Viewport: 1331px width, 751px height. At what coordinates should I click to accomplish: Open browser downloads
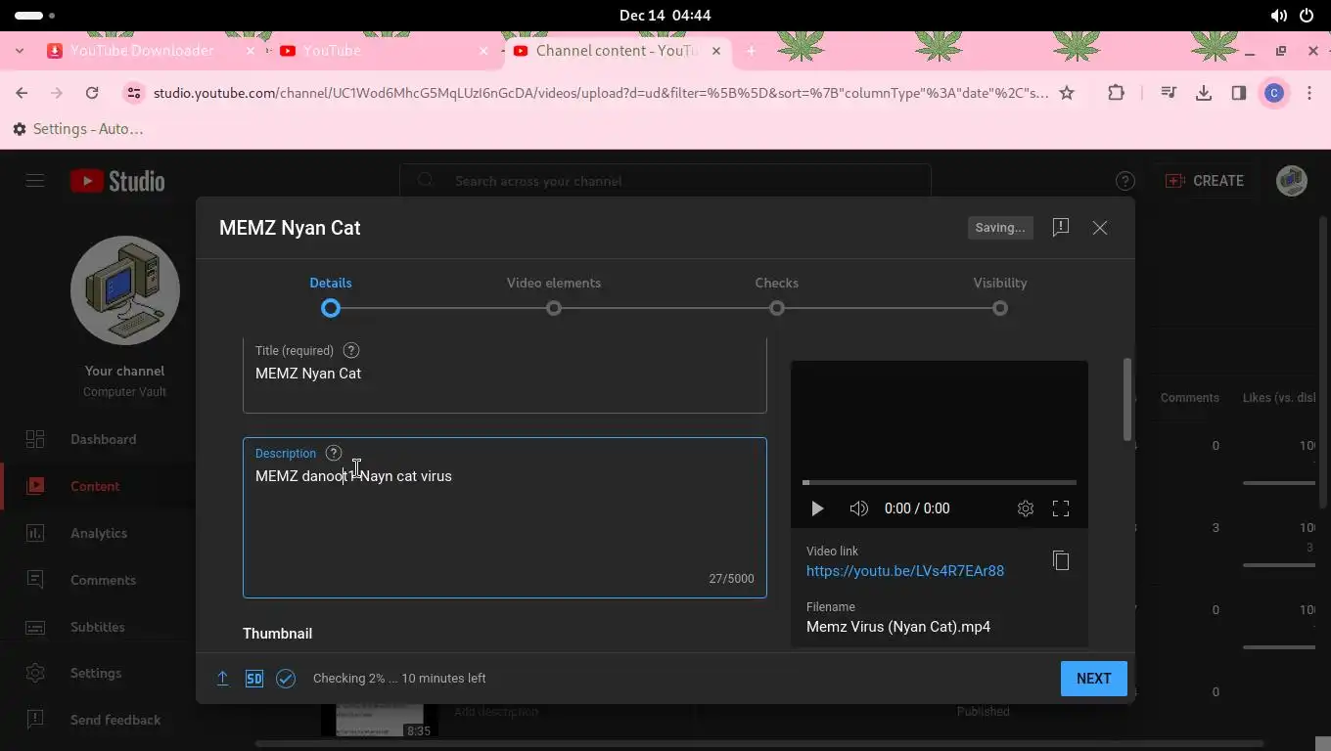[1204, 93]
